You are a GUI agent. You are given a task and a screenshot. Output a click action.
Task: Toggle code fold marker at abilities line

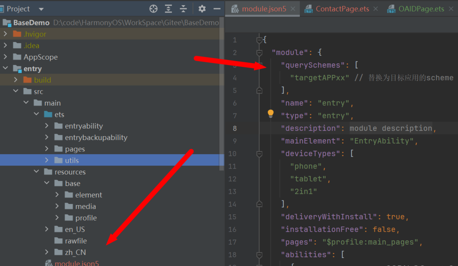point(259,255)
